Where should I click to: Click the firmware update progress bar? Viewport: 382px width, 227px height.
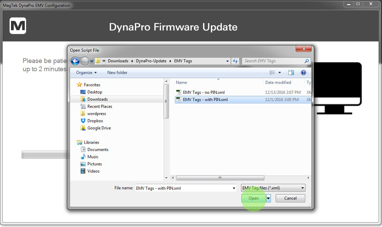click(44, 155)
